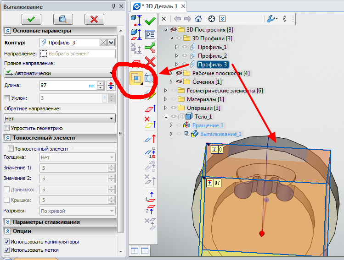
Task: Click the wrench settings dropdown
Action: [272, 19]
